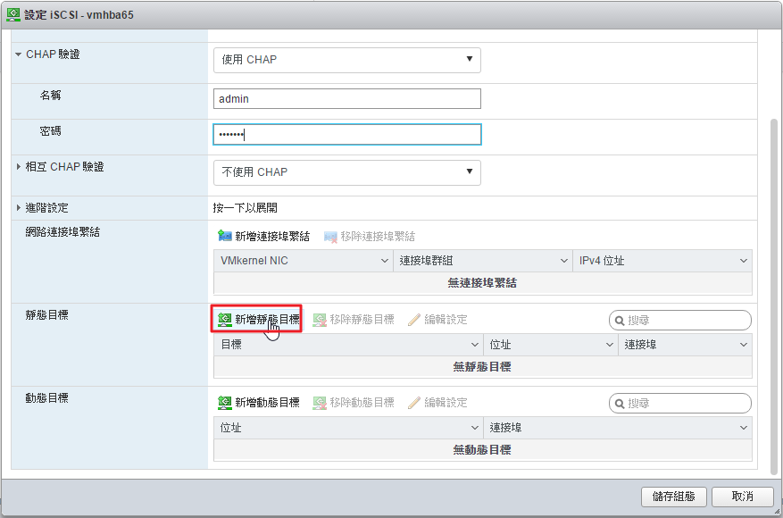
Task: Collapse the CHAP 驗證 section
Action: coord(19,54)
